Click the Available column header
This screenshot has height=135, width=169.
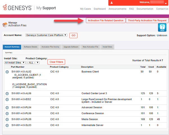pos(161,67)
